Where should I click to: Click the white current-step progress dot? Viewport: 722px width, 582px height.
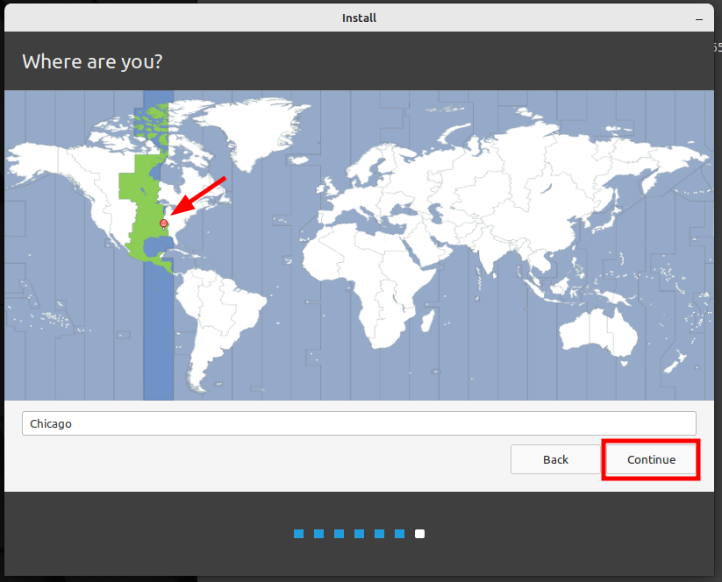419,534
